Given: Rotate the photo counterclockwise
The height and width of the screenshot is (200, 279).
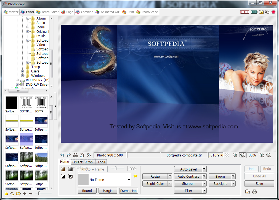Looking at the screenshot, I should tap(62, 155).
